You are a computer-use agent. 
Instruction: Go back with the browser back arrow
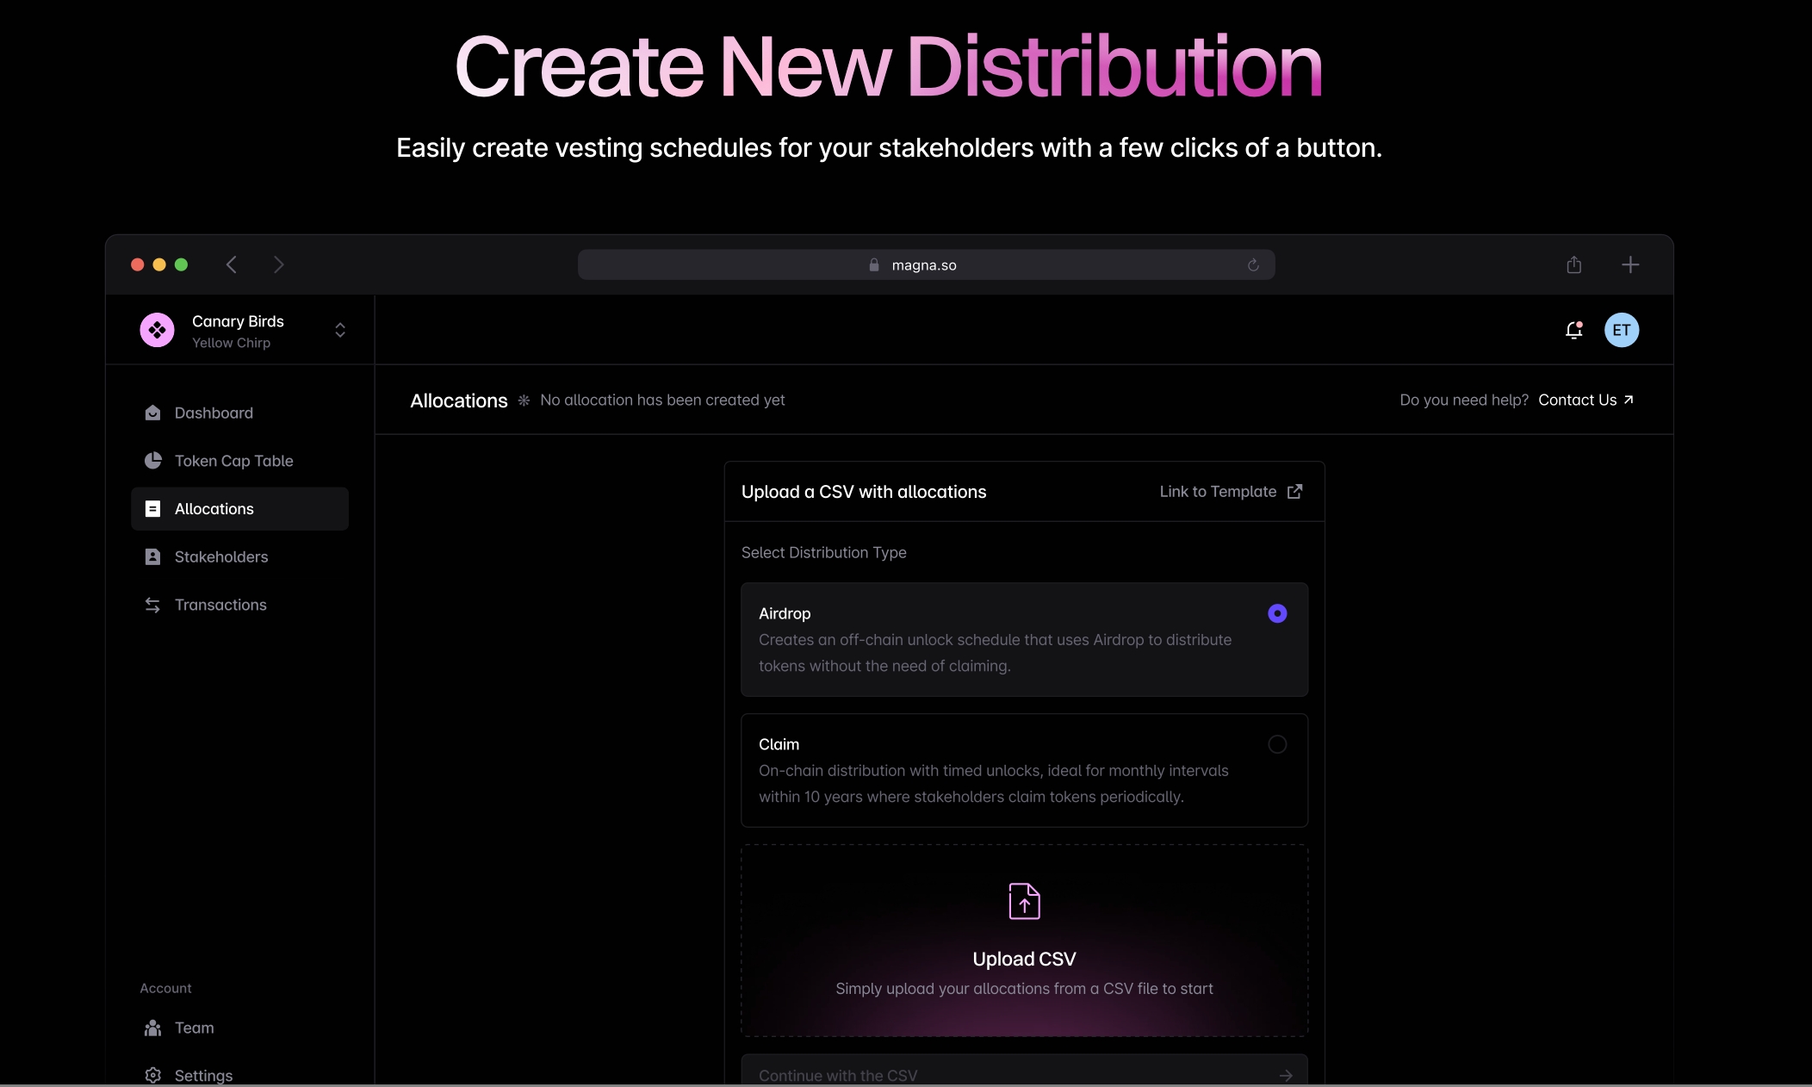[231, 264]
